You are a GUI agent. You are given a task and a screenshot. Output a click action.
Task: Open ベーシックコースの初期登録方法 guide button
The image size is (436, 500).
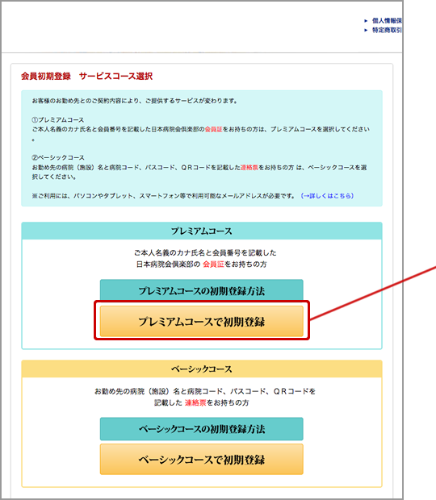(x=201, y=429)
